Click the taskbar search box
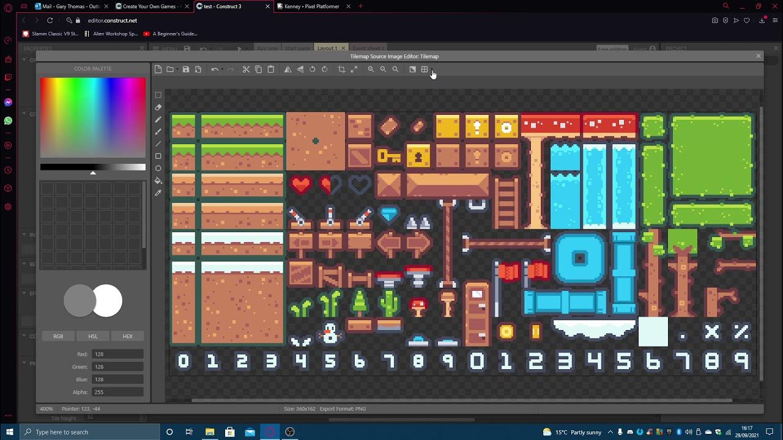Image resolution: width=783 pixels, height=440 pixels. pos(90,432)
